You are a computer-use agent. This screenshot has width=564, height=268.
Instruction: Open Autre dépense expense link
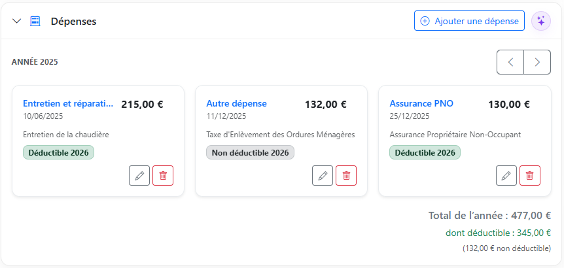[236, 104]
